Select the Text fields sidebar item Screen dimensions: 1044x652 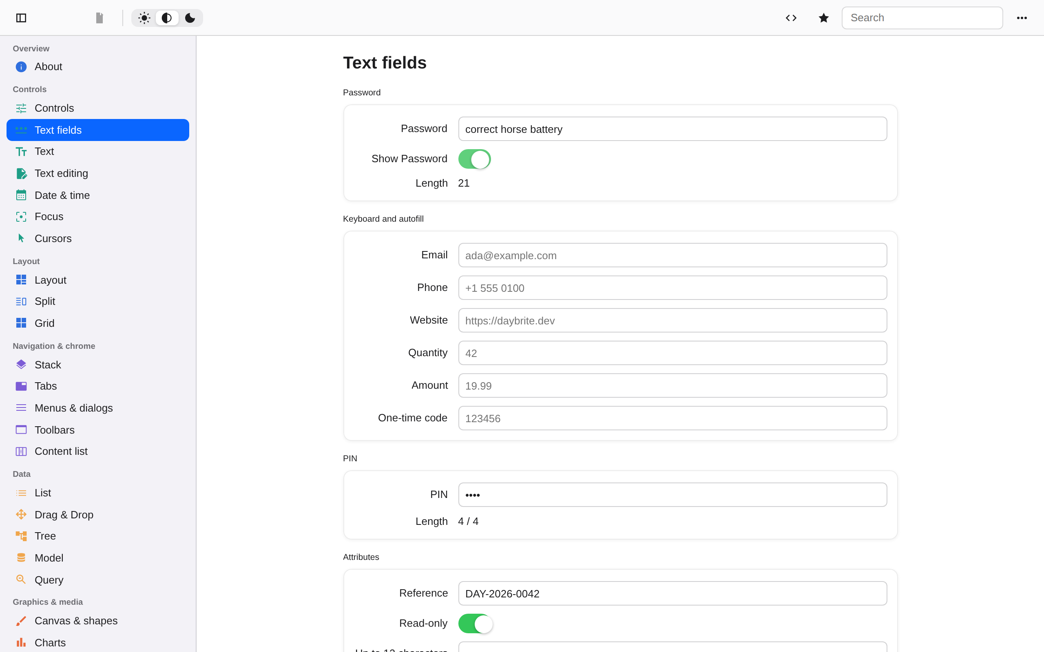pos(98,130)
